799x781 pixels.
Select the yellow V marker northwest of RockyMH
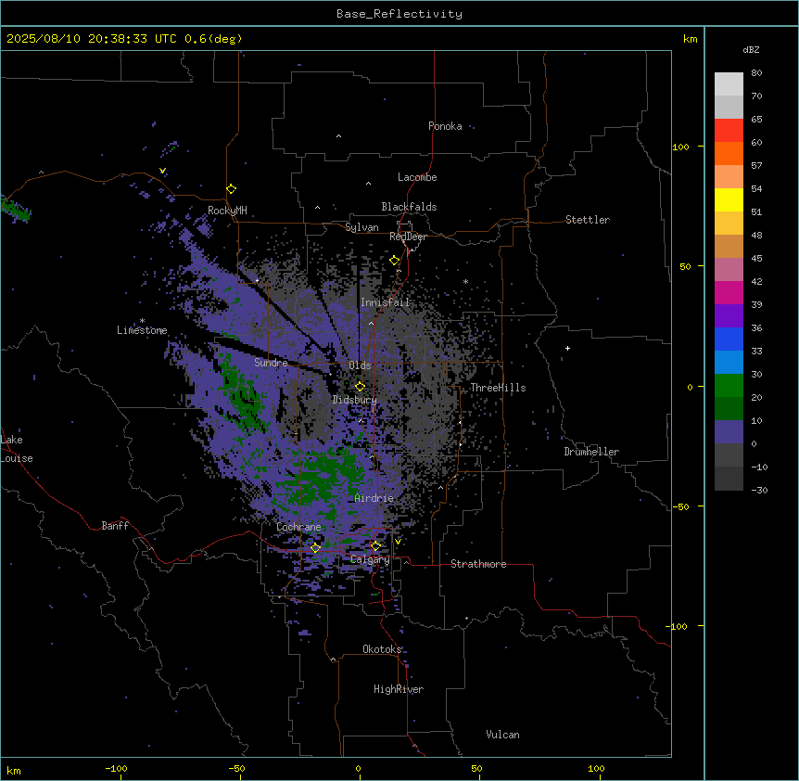tap(162, 171)
